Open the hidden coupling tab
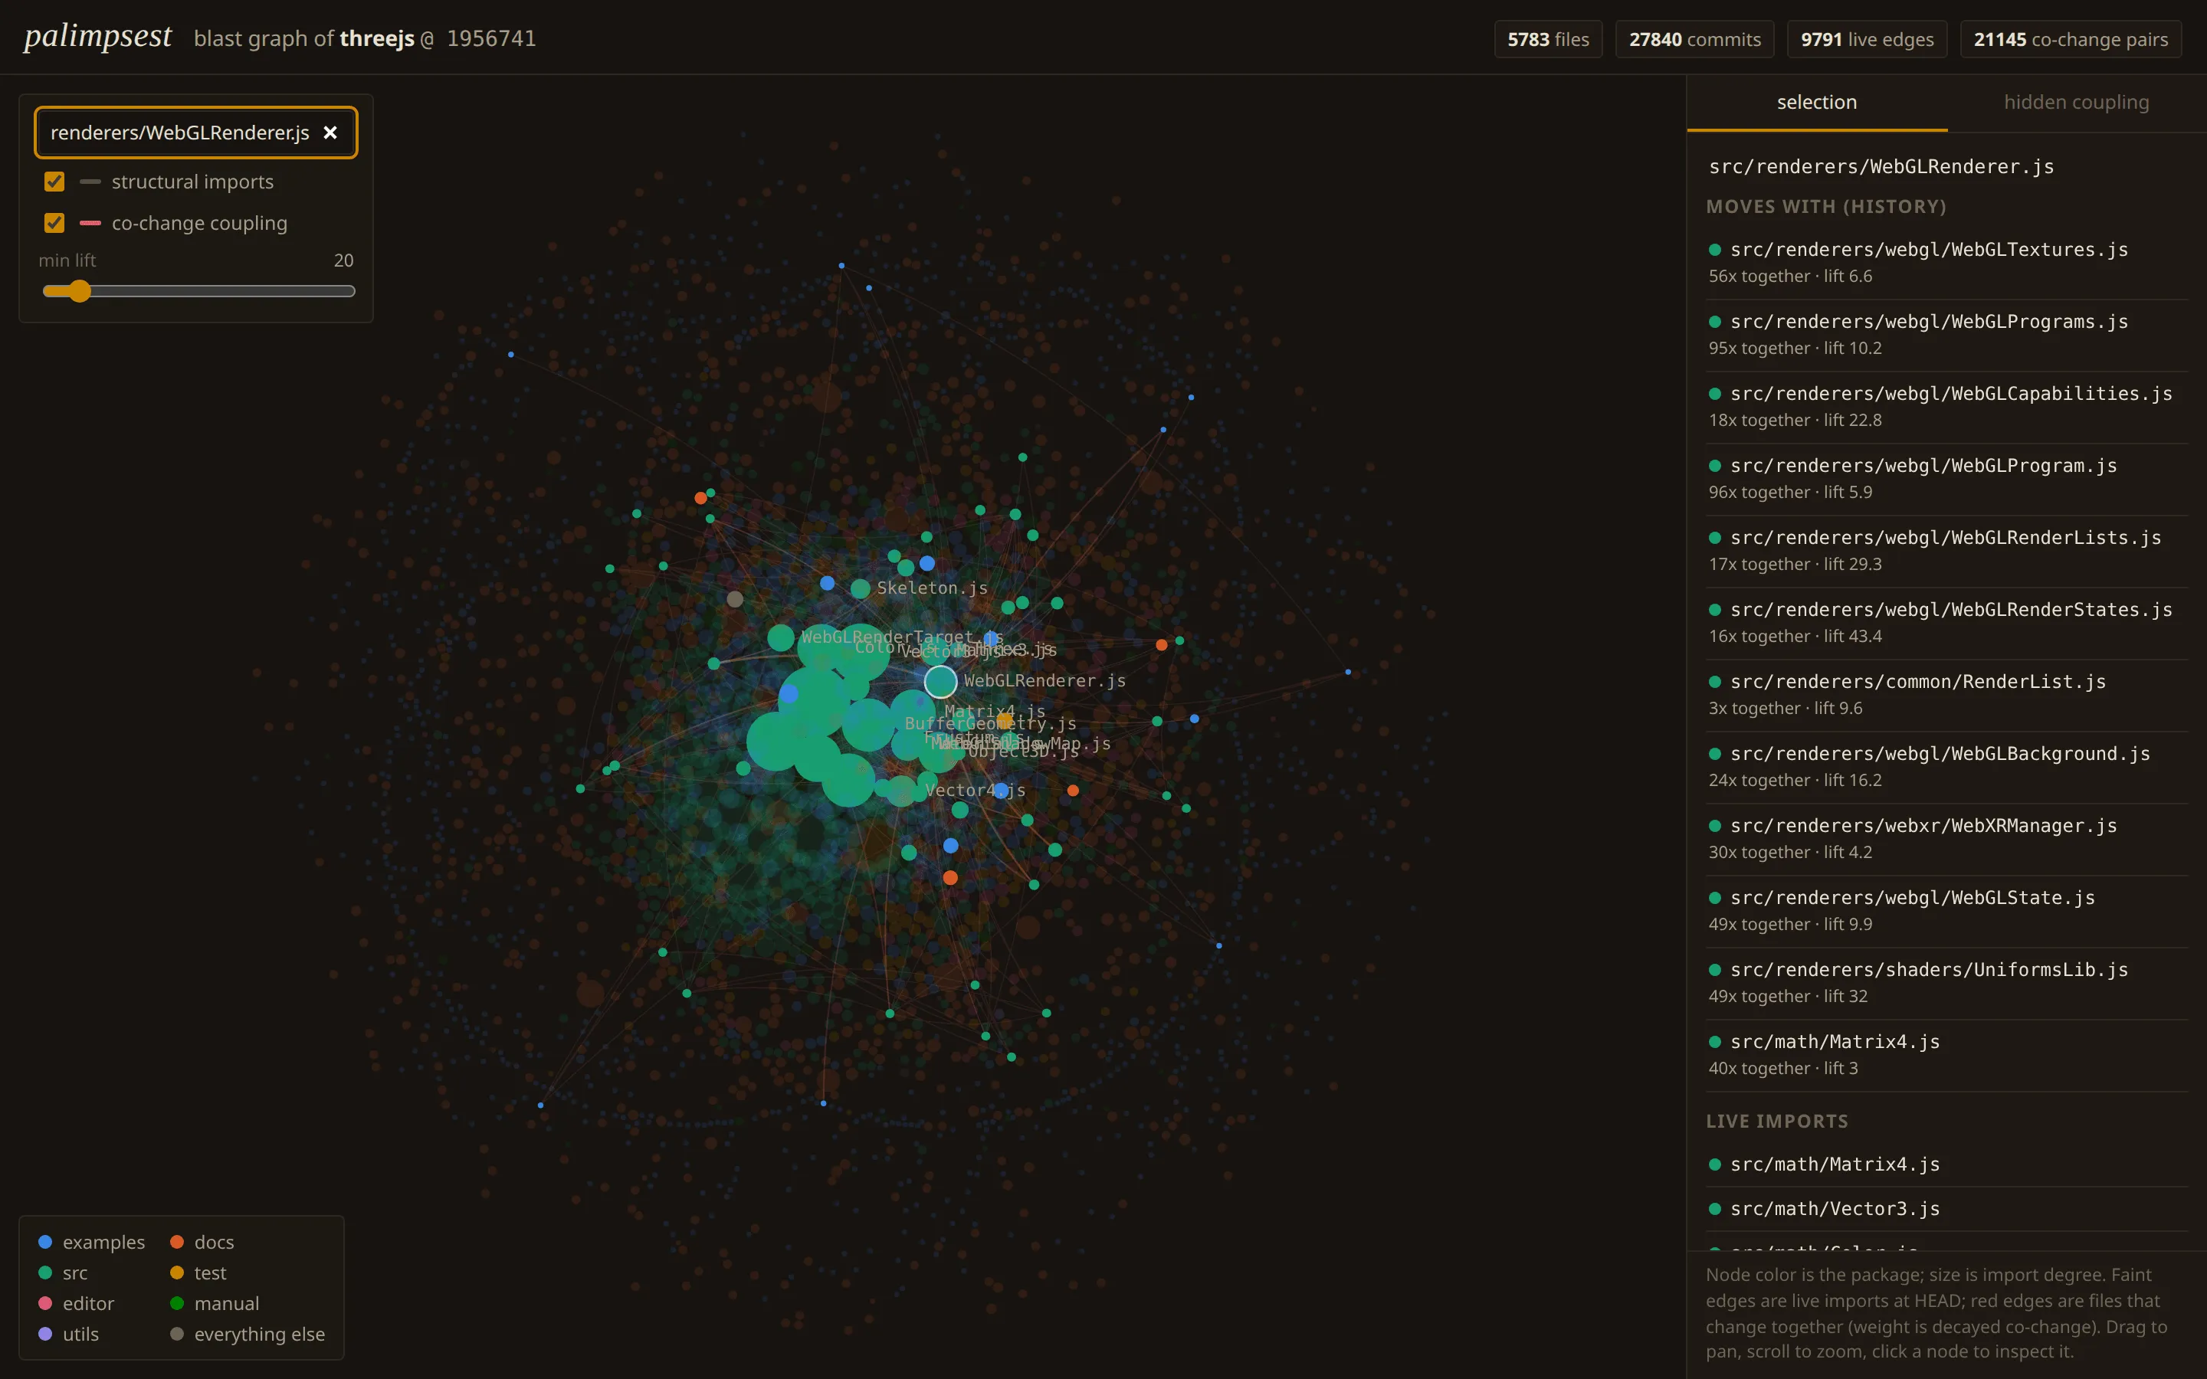2207x1379 pixels. click(2077, 102)
